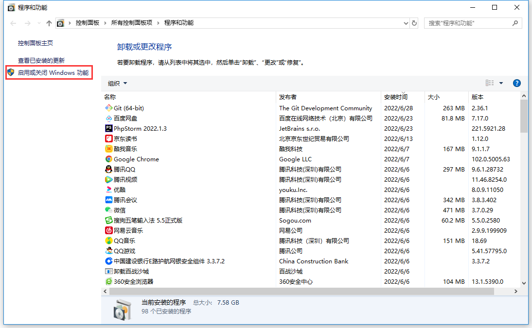Click the 酷我音乐 program icon
The height and width of the screenshot is (328, 532).
[108, 149]
